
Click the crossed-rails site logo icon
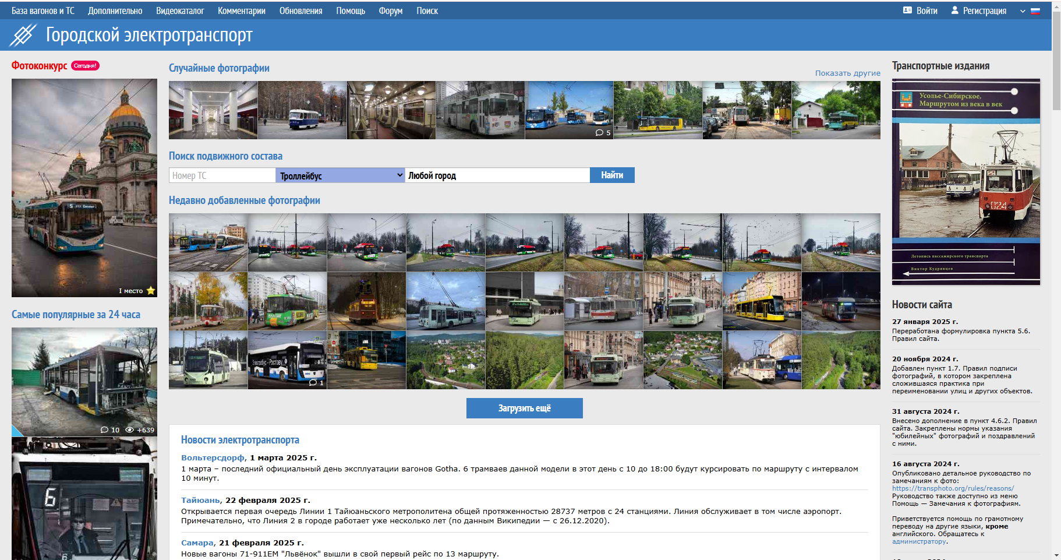23,35
